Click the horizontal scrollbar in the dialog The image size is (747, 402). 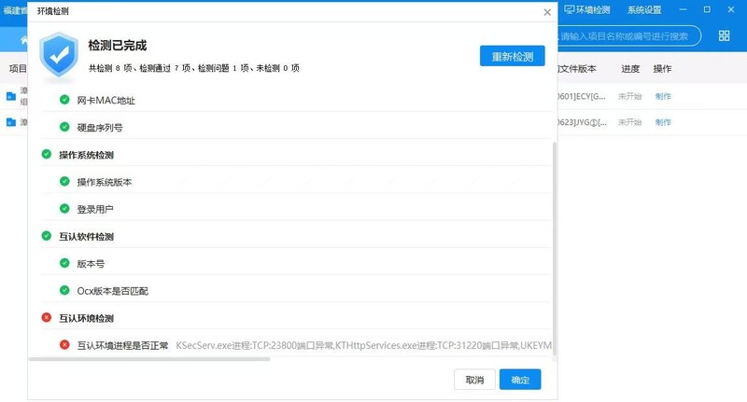[149, 359]
